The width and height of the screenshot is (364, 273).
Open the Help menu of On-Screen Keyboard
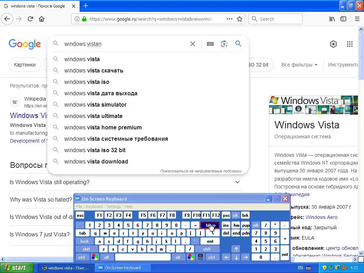pyautogui.click(x=128, y=207)
